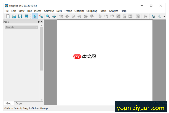Open the Options menu

click(79, 11)
